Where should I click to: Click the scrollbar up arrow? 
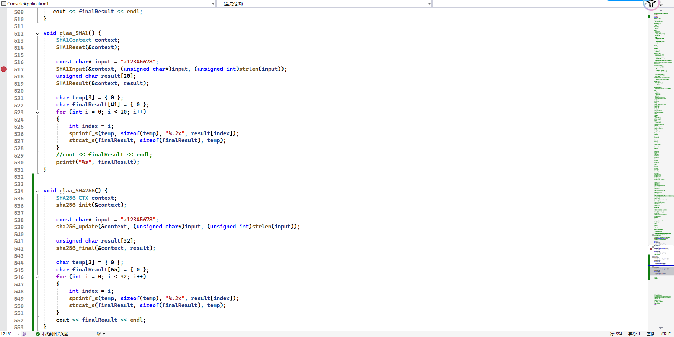661,10
